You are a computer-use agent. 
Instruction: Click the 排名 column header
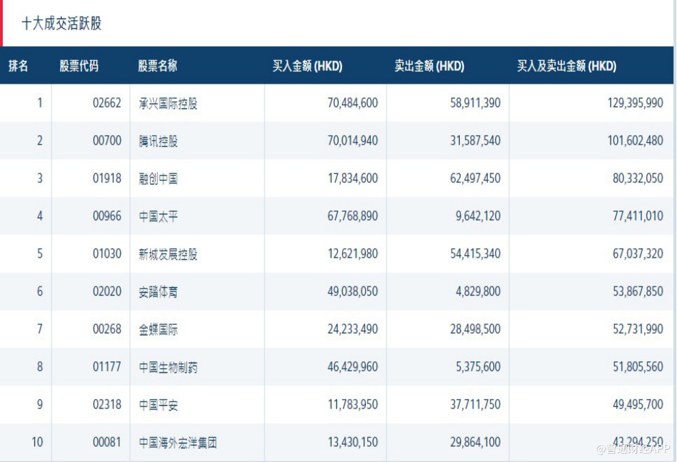click(18, 66)
